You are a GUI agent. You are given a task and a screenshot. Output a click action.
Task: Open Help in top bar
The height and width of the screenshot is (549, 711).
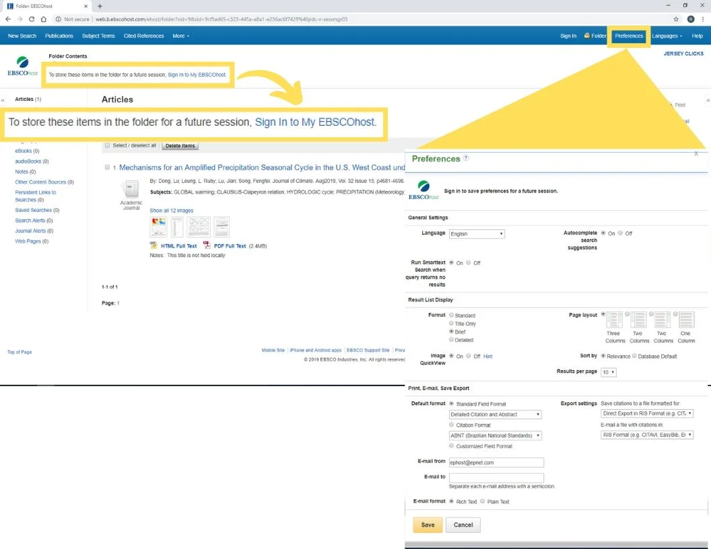point(697,36)
